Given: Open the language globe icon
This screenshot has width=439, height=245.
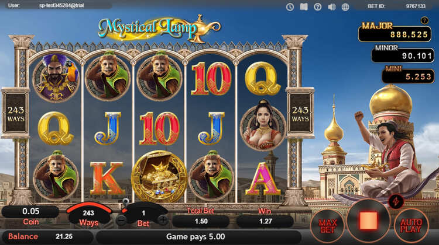Looking at the screenshot, I should coord(345,6).
